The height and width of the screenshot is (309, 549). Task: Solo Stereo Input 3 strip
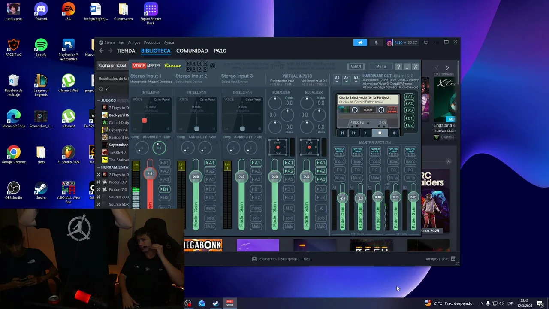[256, 218]
